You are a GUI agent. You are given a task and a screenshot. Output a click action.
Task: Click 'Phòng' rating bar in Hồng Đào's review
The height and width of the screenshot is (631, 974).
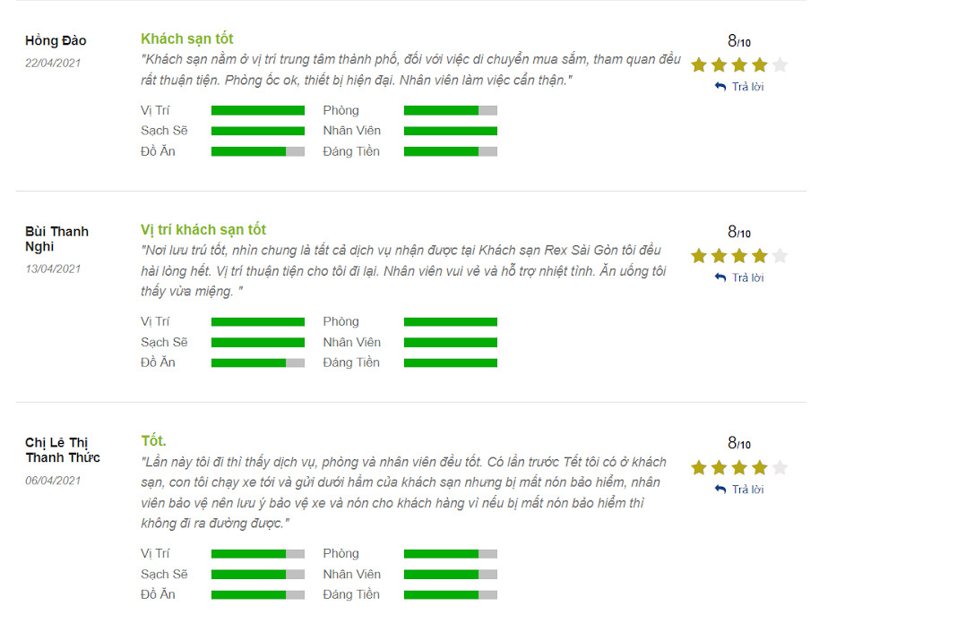(x=451, y=110)
